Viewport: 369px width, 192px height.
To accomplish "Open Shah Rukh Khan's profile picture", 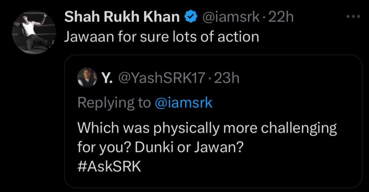I will point(34,32).
